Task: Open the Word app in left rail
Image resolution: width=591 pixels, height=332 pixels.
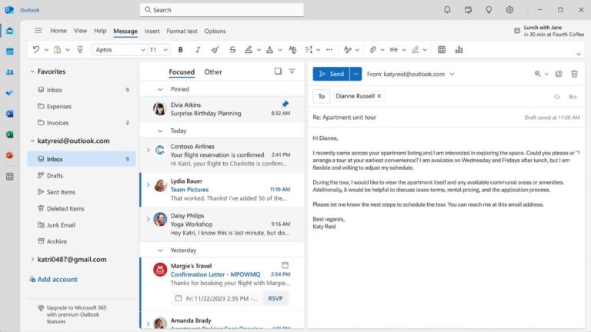Action: click(x=10, y=113)
